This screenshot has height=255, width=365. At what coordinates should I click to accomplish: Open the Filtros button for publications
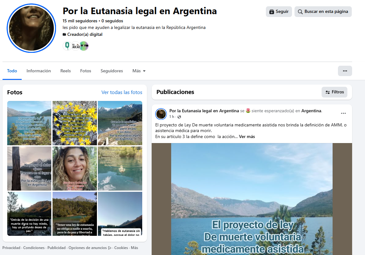[x=334, y=92]
